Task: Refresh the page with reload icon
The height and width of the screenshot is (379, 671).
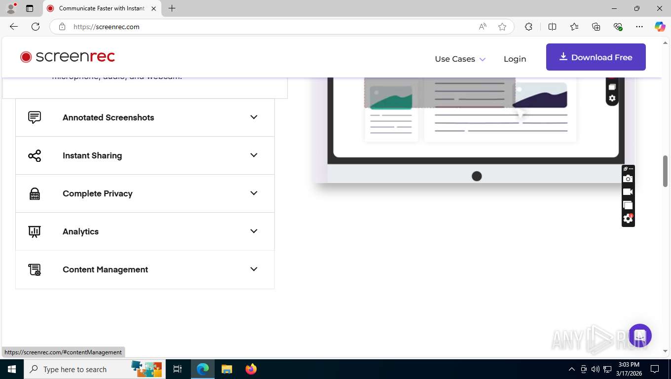Action: pos(36,27)
